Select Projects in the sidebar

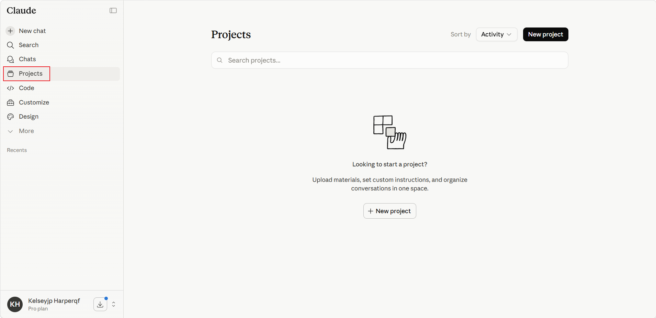62,74
